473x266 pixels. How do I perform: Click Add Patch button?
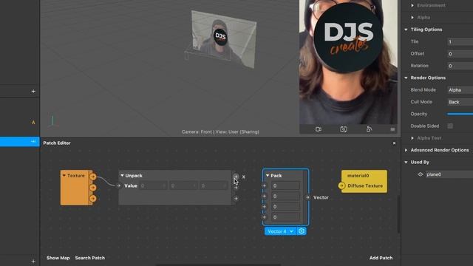click(381, 258)
